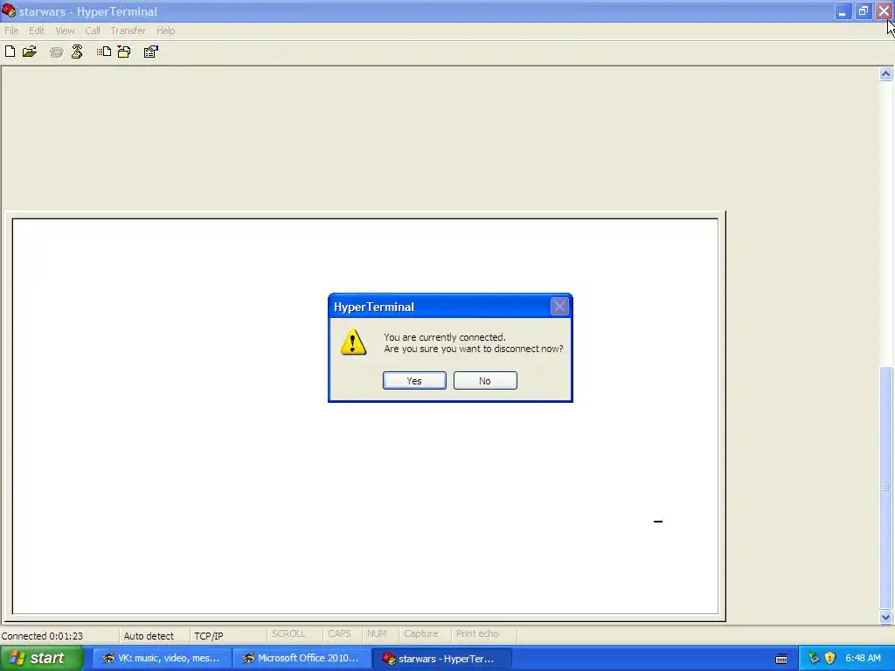This screenshot has height=671, width=895.
Task: Click the scroll down arrow
Action: pyautogui.click(x=885, y=617)
